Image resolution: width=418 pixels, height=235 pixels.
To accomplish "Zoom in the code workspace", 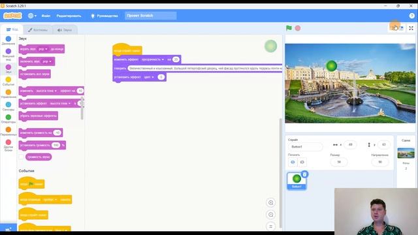I will (x=270, y=203).
